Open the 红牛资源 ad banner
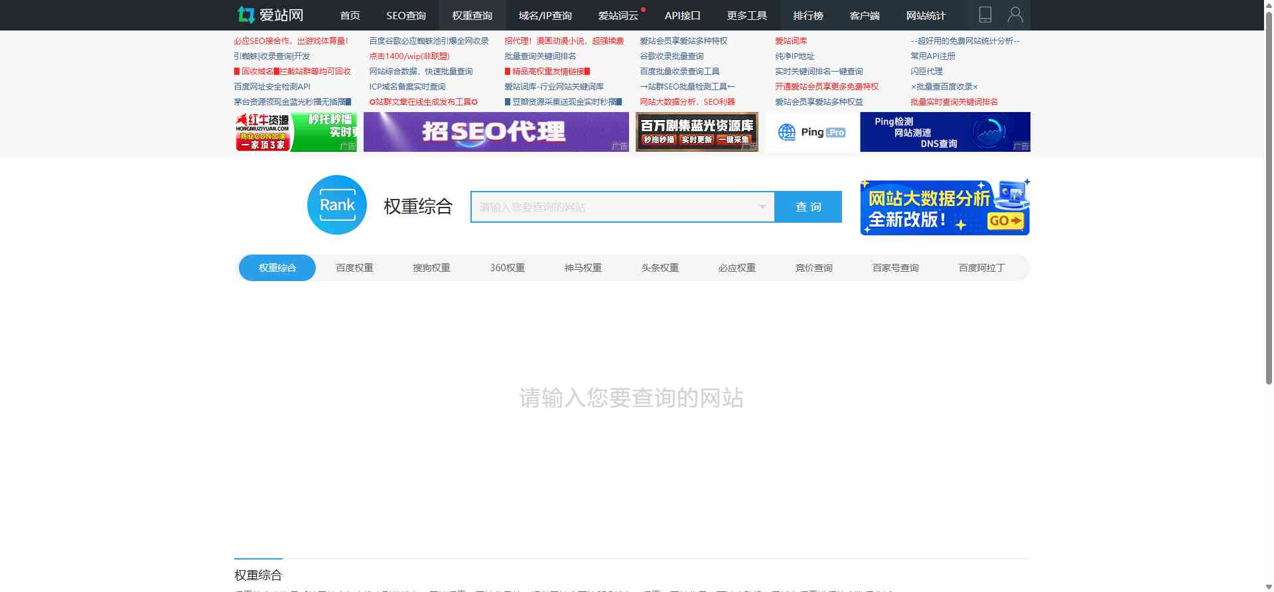This screenshot has height=592, width=1274. click(296, 132)
